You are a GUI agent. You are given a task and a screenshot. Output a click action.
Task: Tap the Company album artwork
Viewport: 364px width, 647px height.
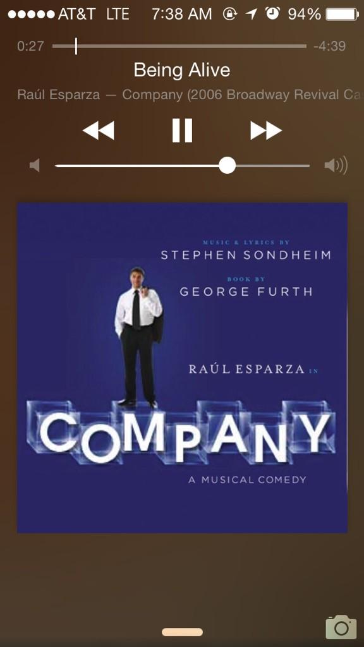click(182, 368)
